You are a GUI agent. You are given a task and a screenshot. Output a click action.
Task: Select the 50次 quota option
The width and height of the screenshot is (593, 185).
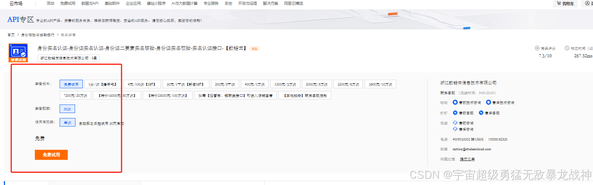coord(68,109)
